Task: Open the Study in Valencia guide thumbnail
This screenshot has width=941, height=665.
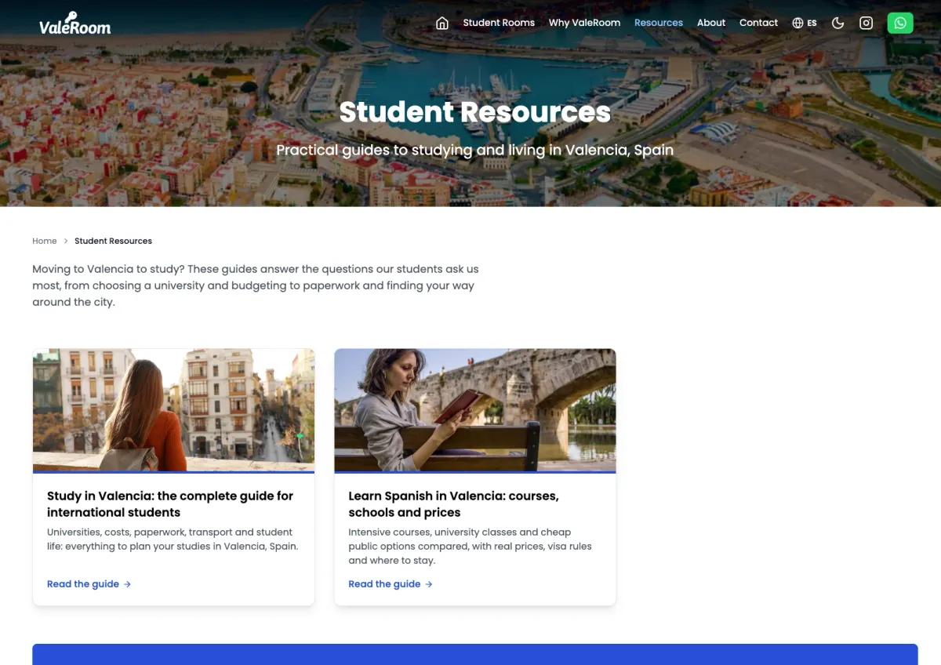Action: (173, 410)
